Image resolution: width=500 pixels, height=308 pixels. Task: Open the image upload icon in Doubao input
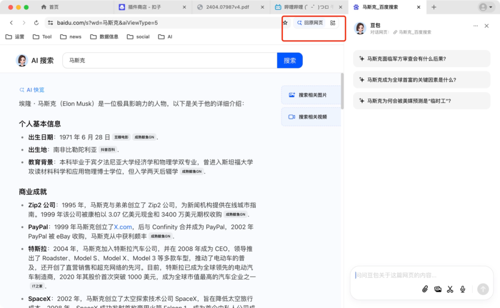click(x=437, y=289)
